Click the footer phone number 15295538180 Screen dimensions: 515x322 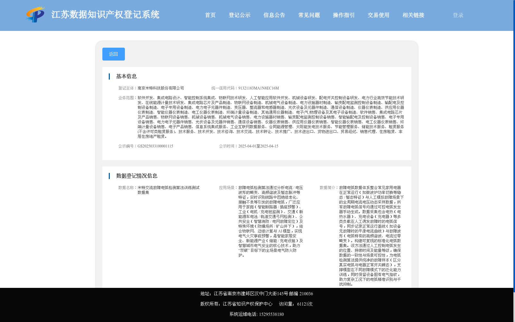[271, 314]
